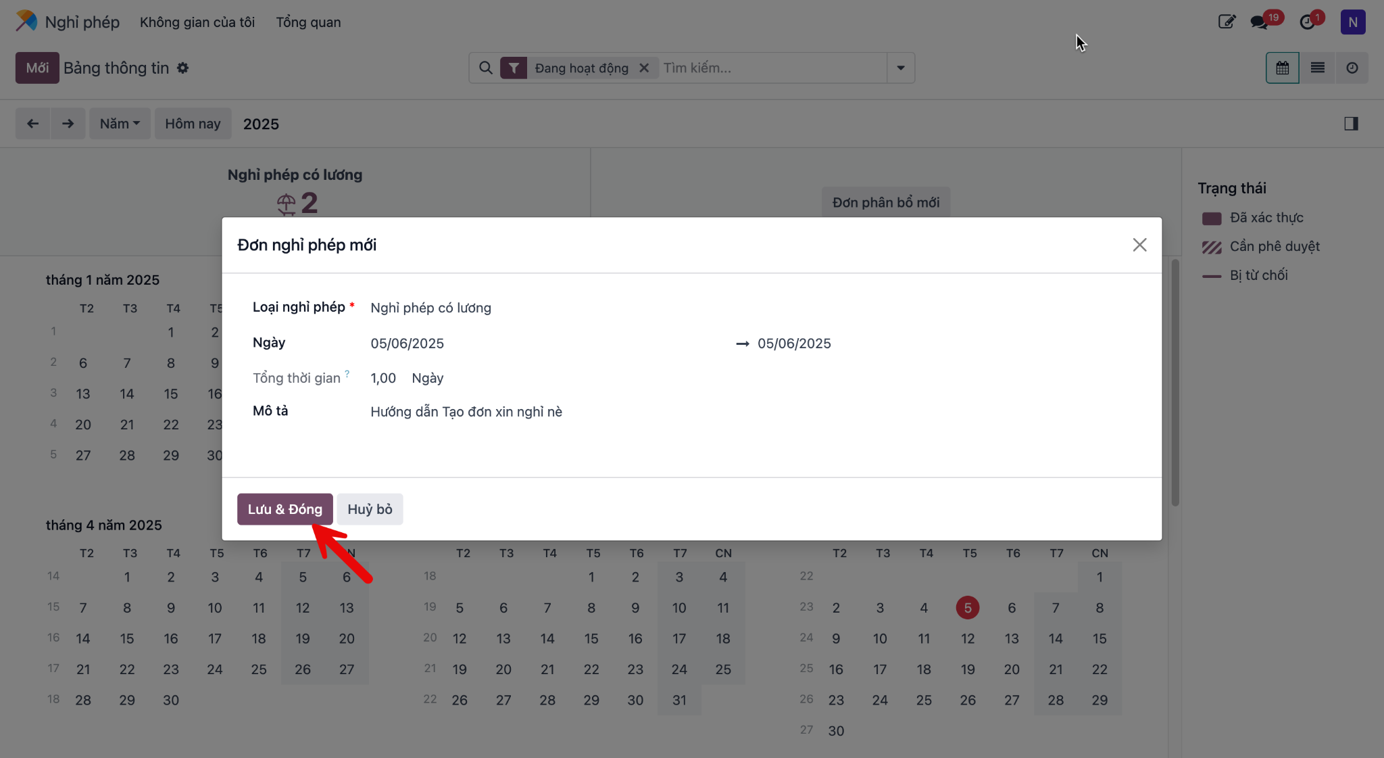
Task: Remove the Đang hoạt động filter tag
Action: (x=644, y=68)
